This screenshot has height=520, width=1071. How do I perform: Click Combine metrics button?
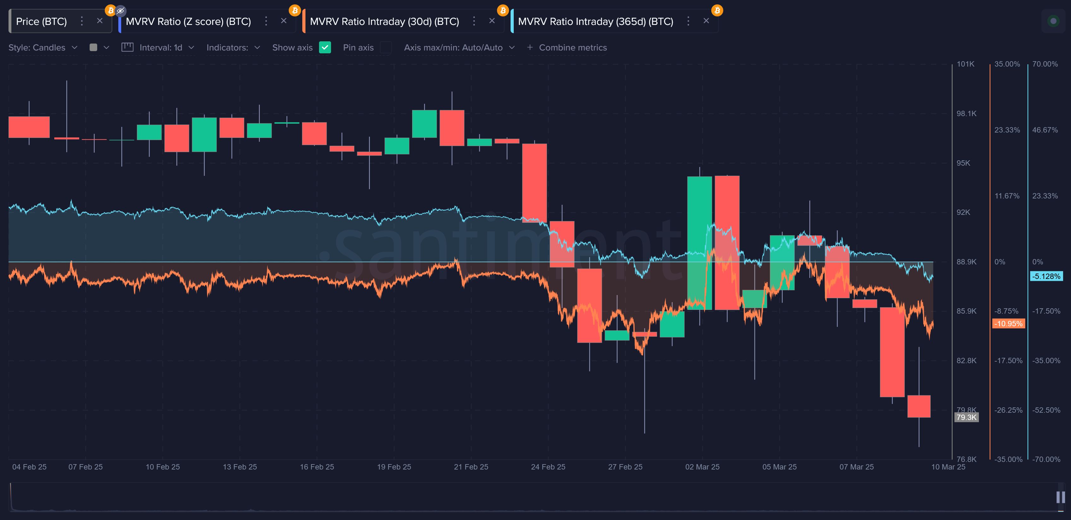(567, 47)
